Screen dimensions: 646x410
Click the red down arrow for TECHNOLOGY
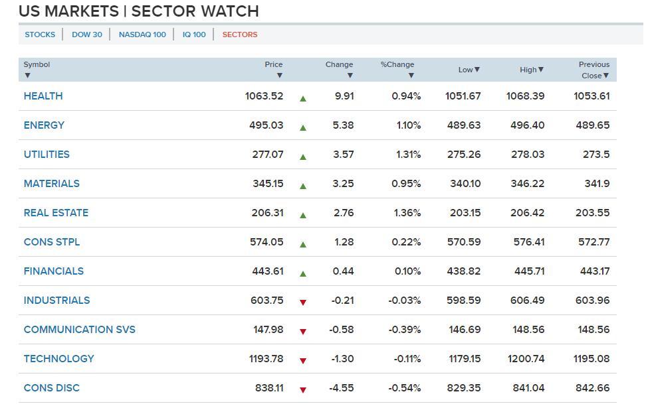[303, 361]
